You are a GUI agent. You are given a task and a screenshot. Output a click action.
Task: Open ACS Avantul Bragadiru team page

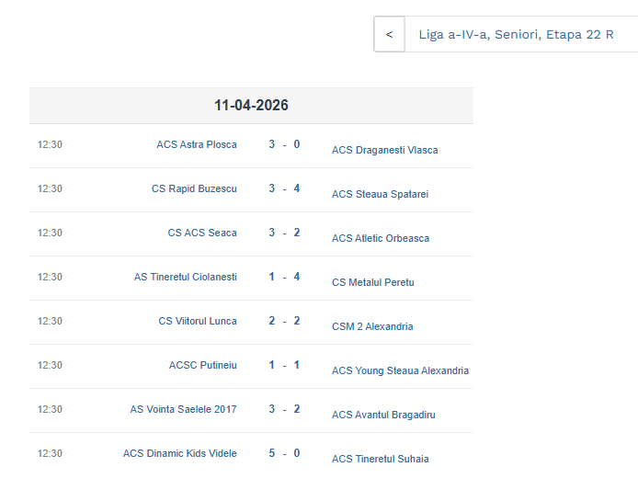pyautogui.click(x=383, y=415)
